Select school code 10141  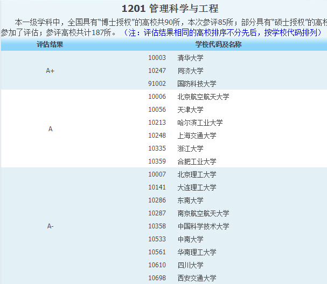coord(157,187)
